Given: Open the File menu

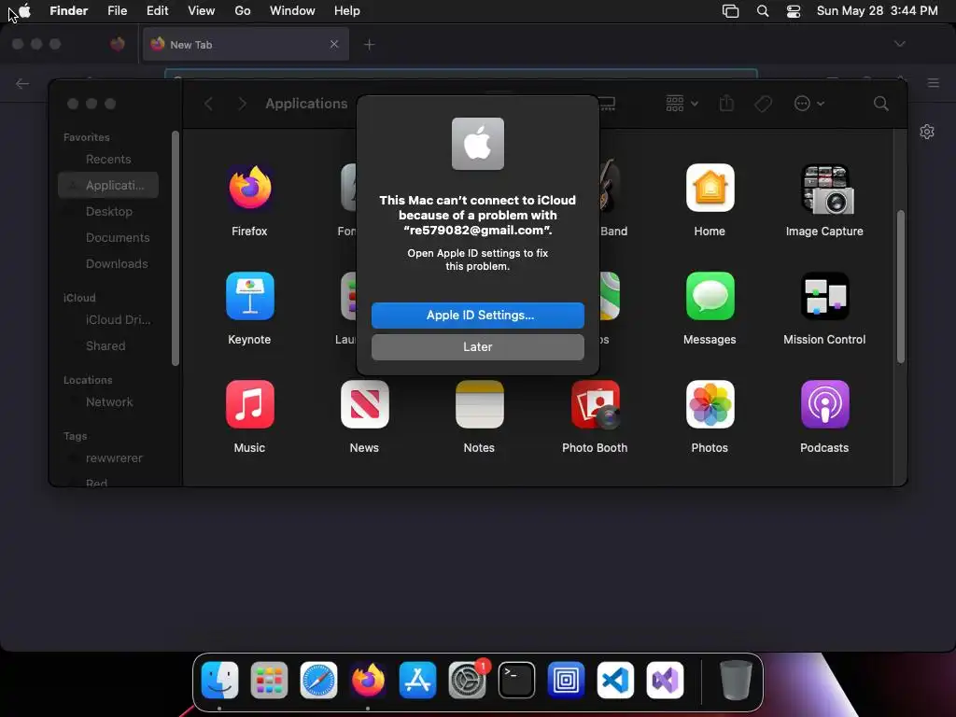Looking at the screenshot, I should pyautogui.click(x=117, y=11).
